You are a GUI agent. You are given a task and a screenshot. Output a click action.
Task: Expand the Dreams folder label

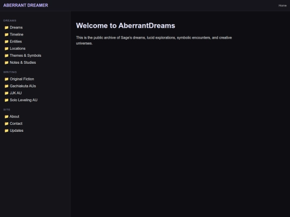16,27
